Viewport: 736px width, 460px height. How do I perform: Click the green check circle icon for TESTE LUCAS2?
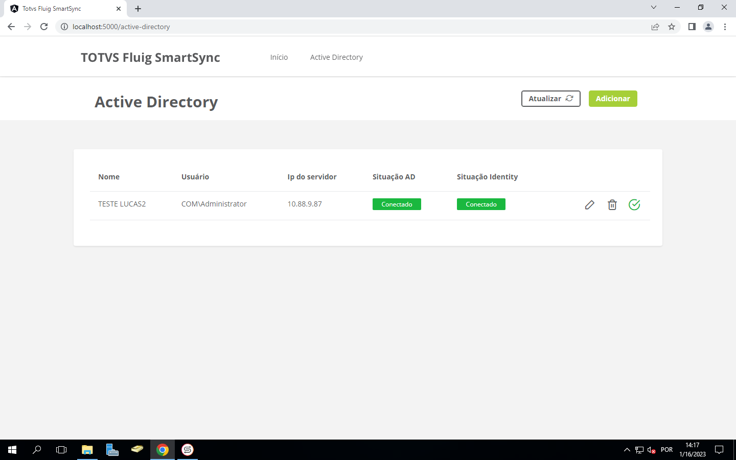634,204
